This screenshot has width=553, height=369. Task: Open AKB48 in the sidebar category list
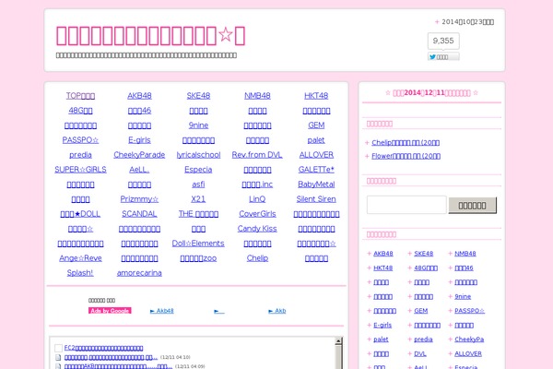coord(383,254)
